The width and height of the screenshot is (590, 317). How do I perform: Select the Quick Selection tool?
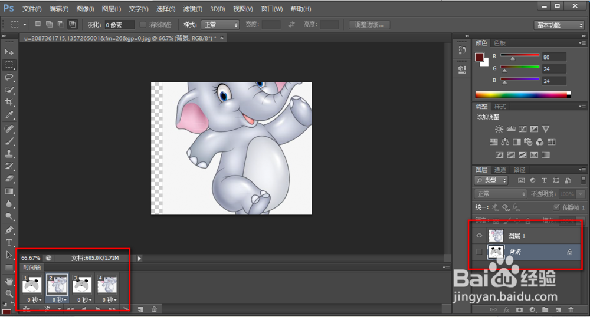[x=9, y=90]
